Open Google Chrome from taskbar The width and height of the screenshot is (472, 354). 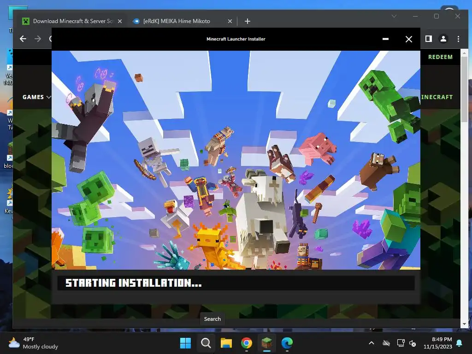pos(246,343)
